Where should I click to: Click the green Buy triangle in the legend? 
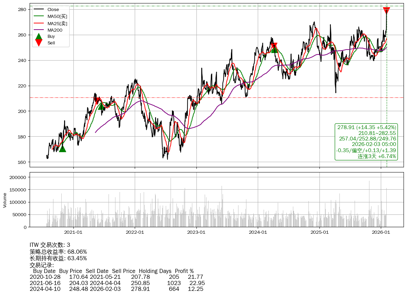pyautogui.click(x=39, y=36)
